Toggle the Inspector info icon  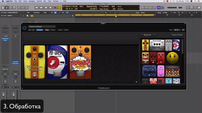7,8
